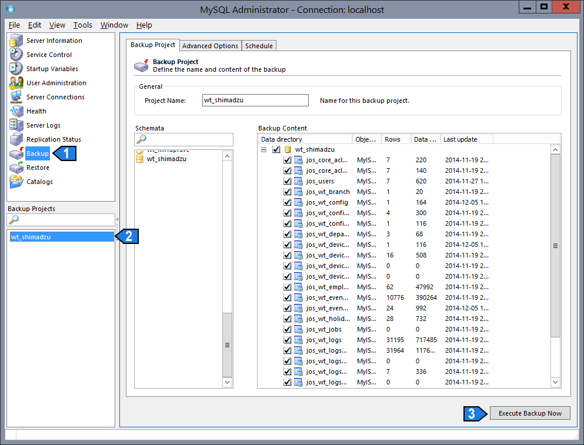Click Schemata list scroll up arrow
Image resolution: width=584 pixels, height=445 pixels.
tap(227, 156)
